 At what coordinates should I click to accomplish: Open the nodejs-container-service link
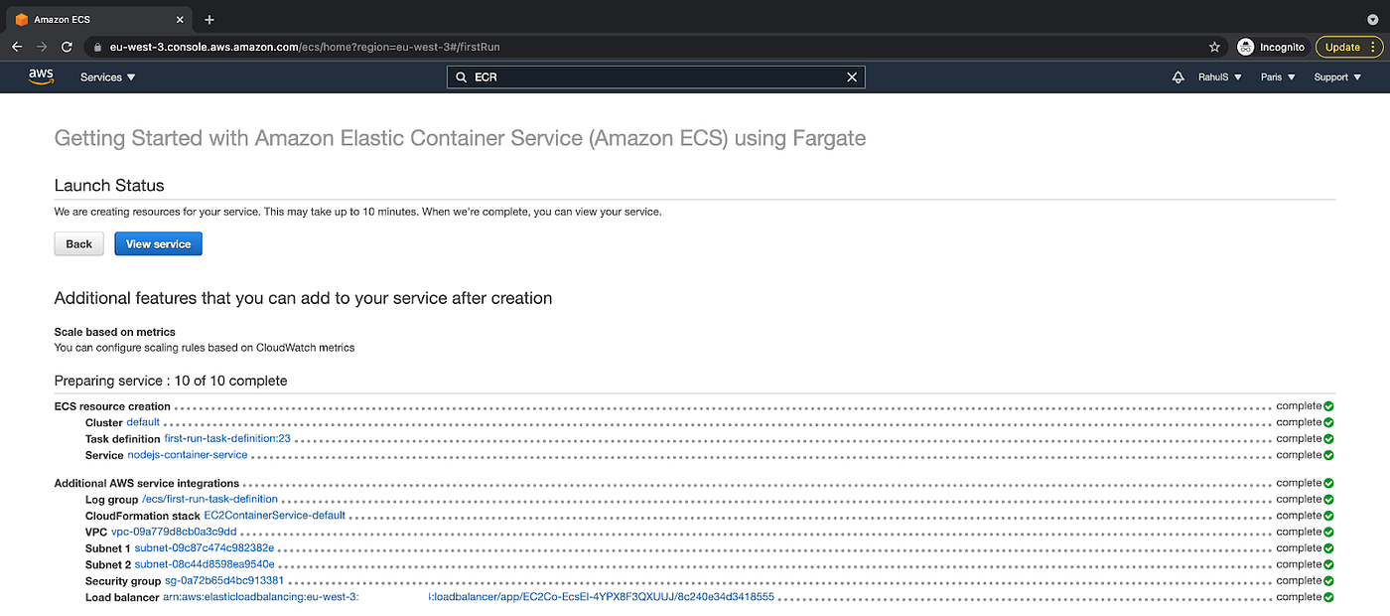tap(188, 455)
